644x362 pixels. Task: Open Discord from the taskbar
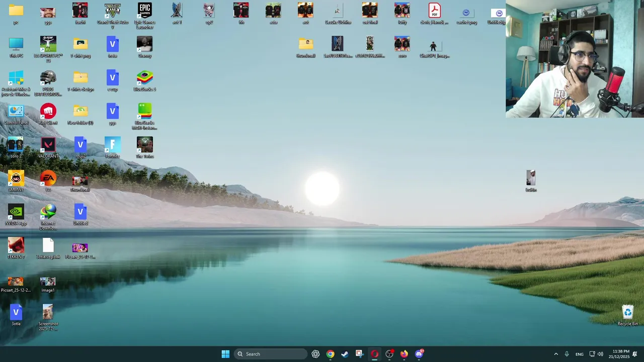coord(419,354)
